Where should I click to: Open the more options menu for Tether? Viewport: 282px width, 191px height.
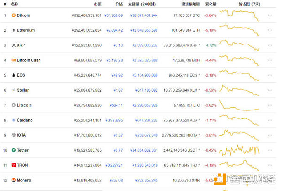(x=270, y=150)
